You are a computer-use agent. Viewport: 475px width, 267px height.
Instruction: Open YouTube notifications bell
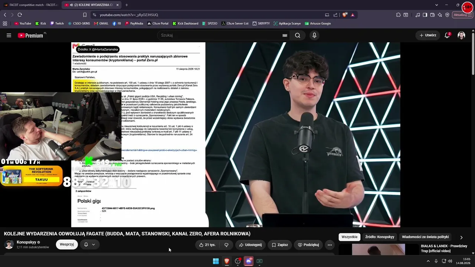pos(447,35)
